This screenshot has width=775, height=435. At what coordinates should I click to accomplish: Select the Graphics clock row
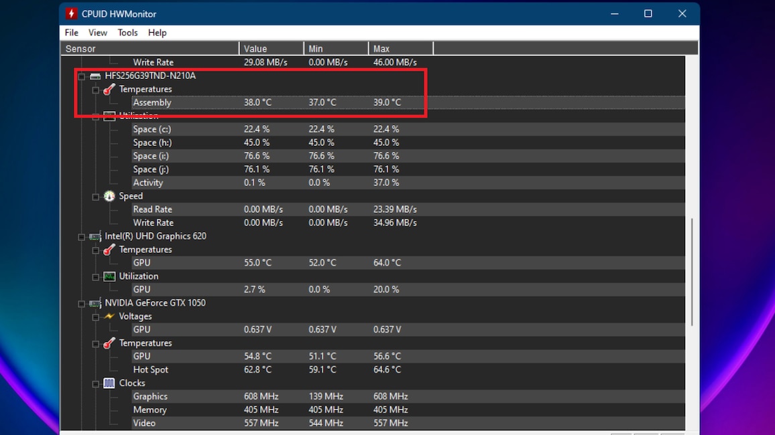(408, 396)
